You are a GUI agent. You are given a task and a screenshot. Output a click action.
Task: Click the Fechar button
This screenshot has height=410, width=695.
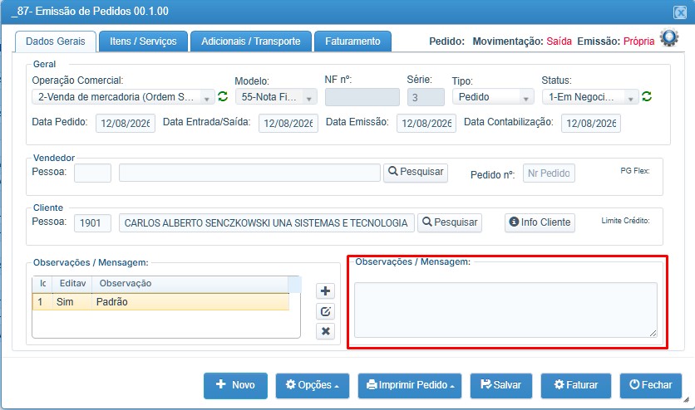tap(651, 385)
